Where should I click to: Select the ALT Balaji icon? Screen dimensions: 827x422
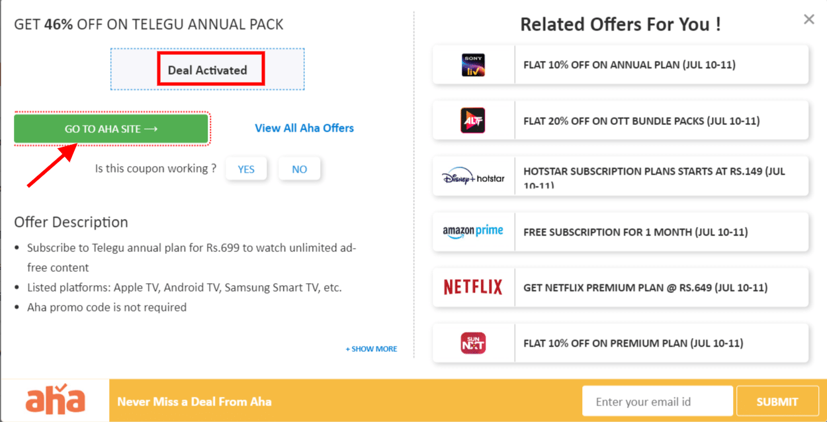(473, 120)
